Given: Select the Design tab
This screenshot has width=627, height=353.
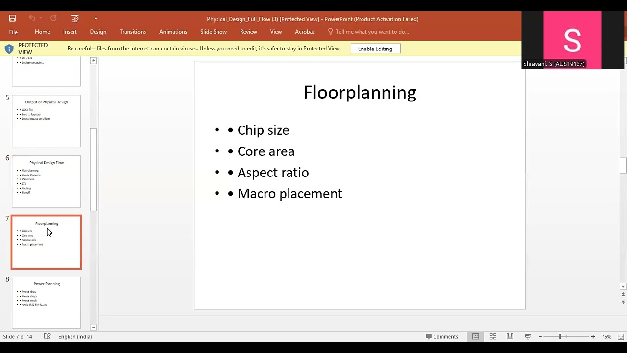Looking at the screenshot, I should [x=98, y=32].
